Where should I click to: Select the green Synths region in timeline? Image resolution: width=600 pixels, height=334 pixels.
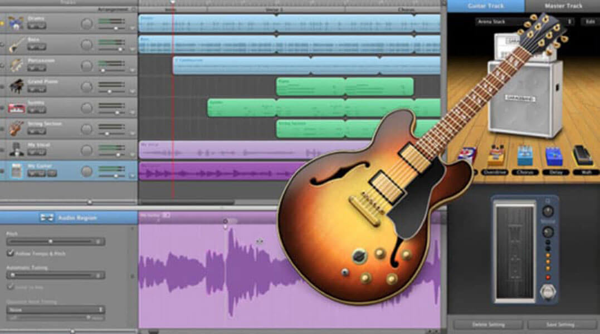click(324, 108)
